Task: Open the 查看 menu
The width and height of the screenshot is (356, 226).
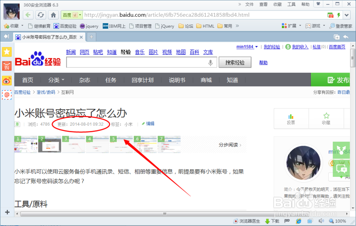Action: (x=263, y=4)
